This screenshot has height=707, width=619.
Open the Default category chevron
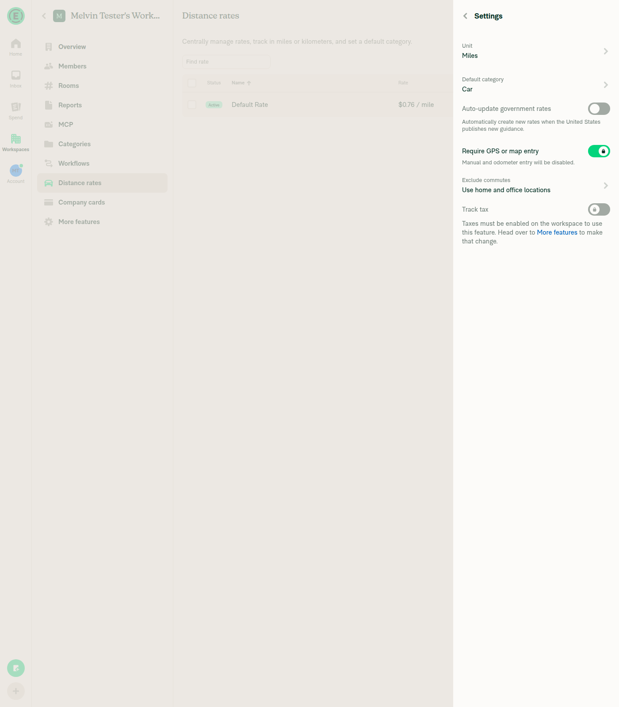606,85
